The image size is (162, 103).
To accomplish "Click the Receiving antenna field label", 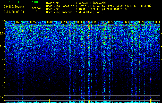I will tap(59, 12).
